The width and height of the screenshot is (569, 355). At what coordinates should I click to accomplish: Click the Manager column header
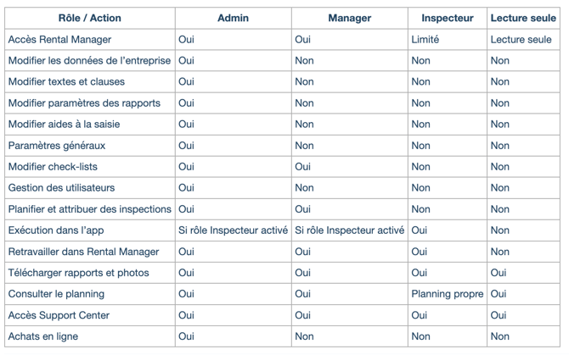click(x=349, y=18)
